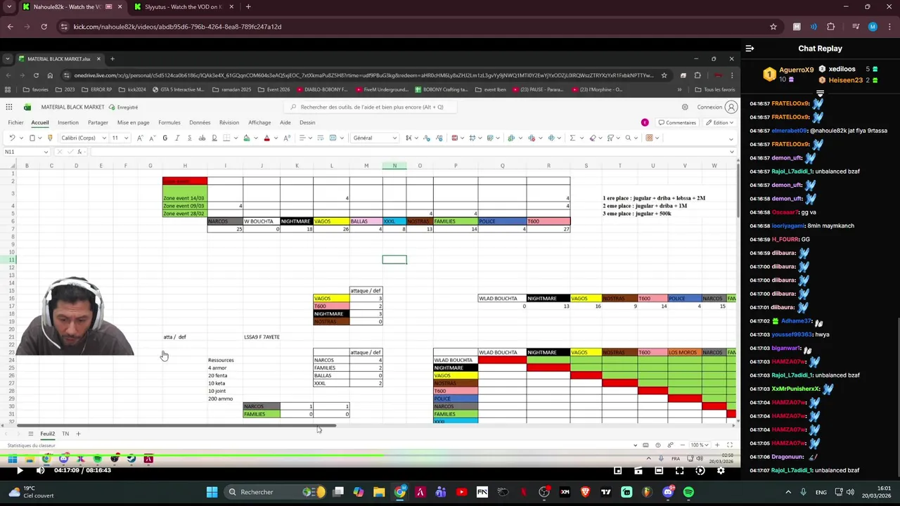
Task: Open the Révision ribbon tab
Action: (x=229, y=122)
